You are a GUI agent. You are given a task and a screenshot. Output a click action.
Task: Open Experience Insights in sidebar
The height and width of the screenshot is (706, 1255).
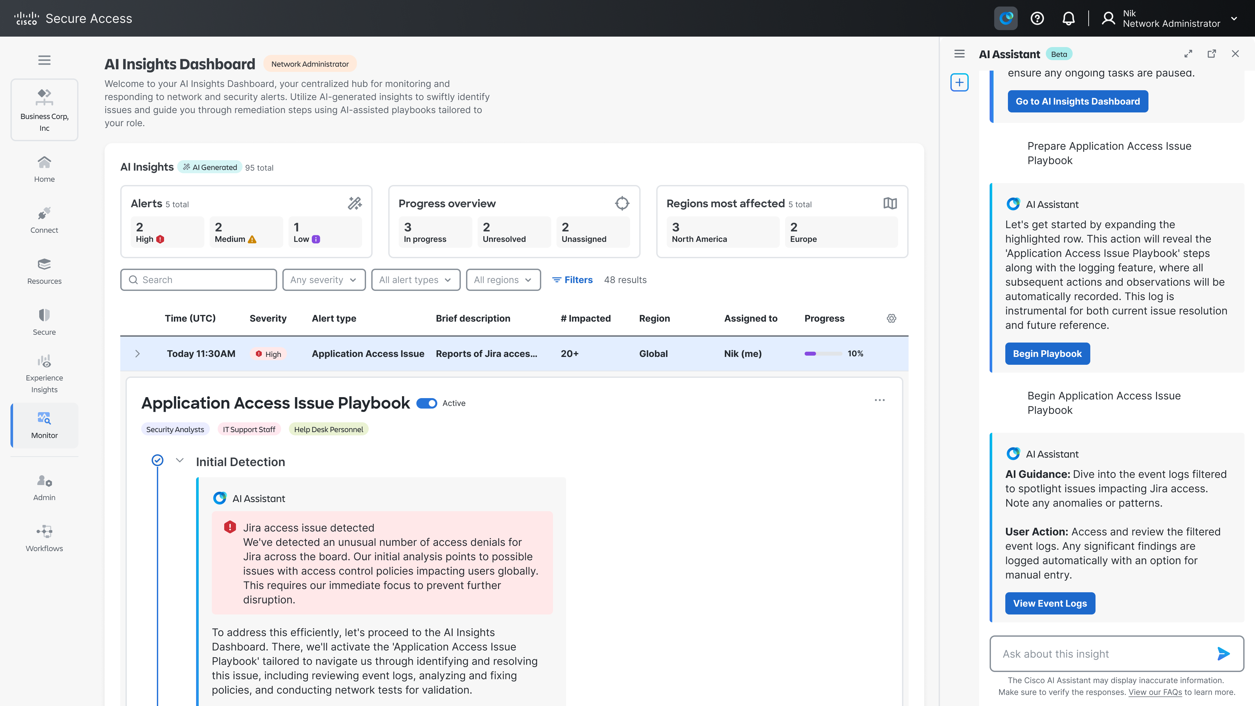coord(44,374)
